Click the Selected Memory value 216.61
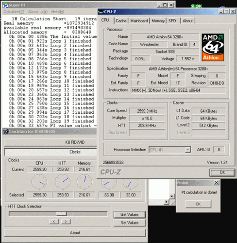 [85, 195]
